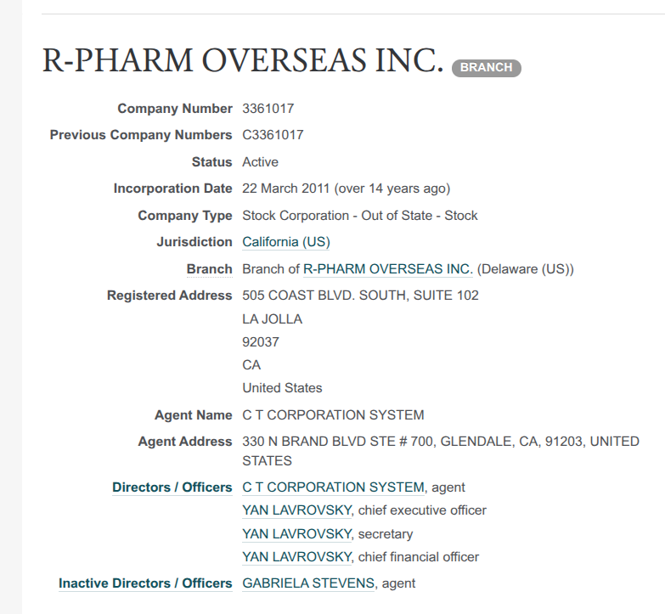This screenshot has width=665, height=614.
Task: Open YAN LAVROVSKY chief financial officer link
Action: tap(296, 557)
